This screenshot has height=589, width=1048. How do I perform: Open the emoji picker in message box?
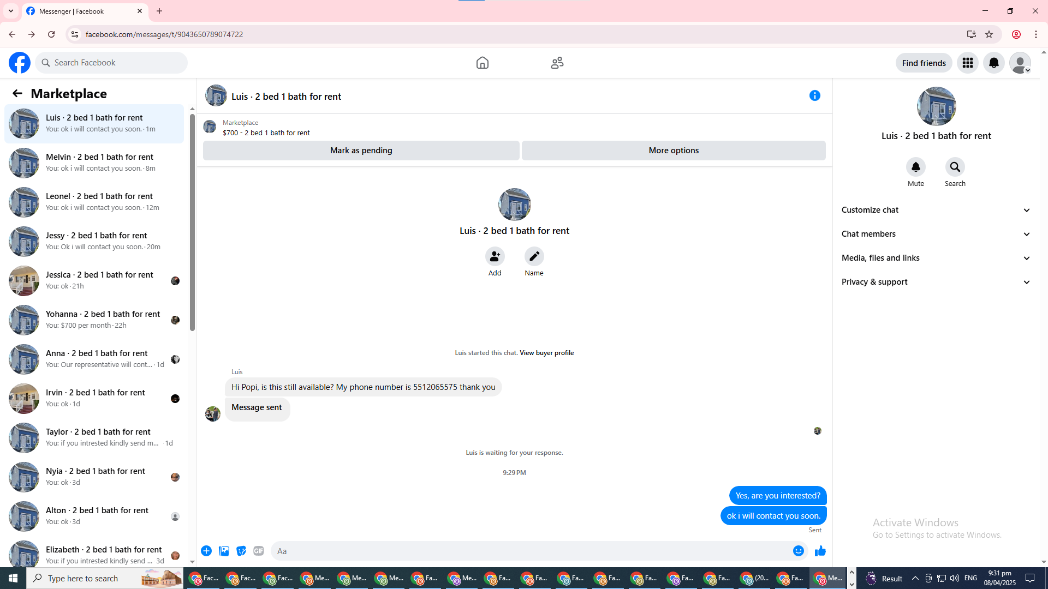pyautogui.click(x=798, y=551)
